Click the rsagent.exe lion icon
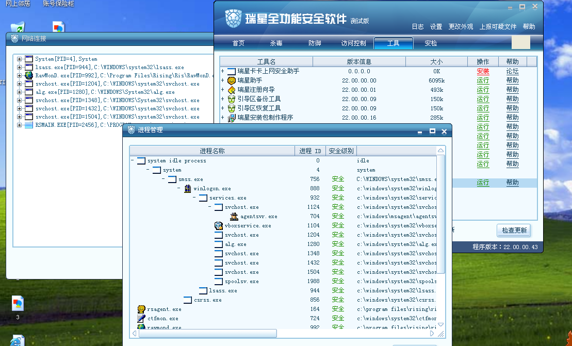The width and height of the screenshot is (572, 346). pos(141,309)
